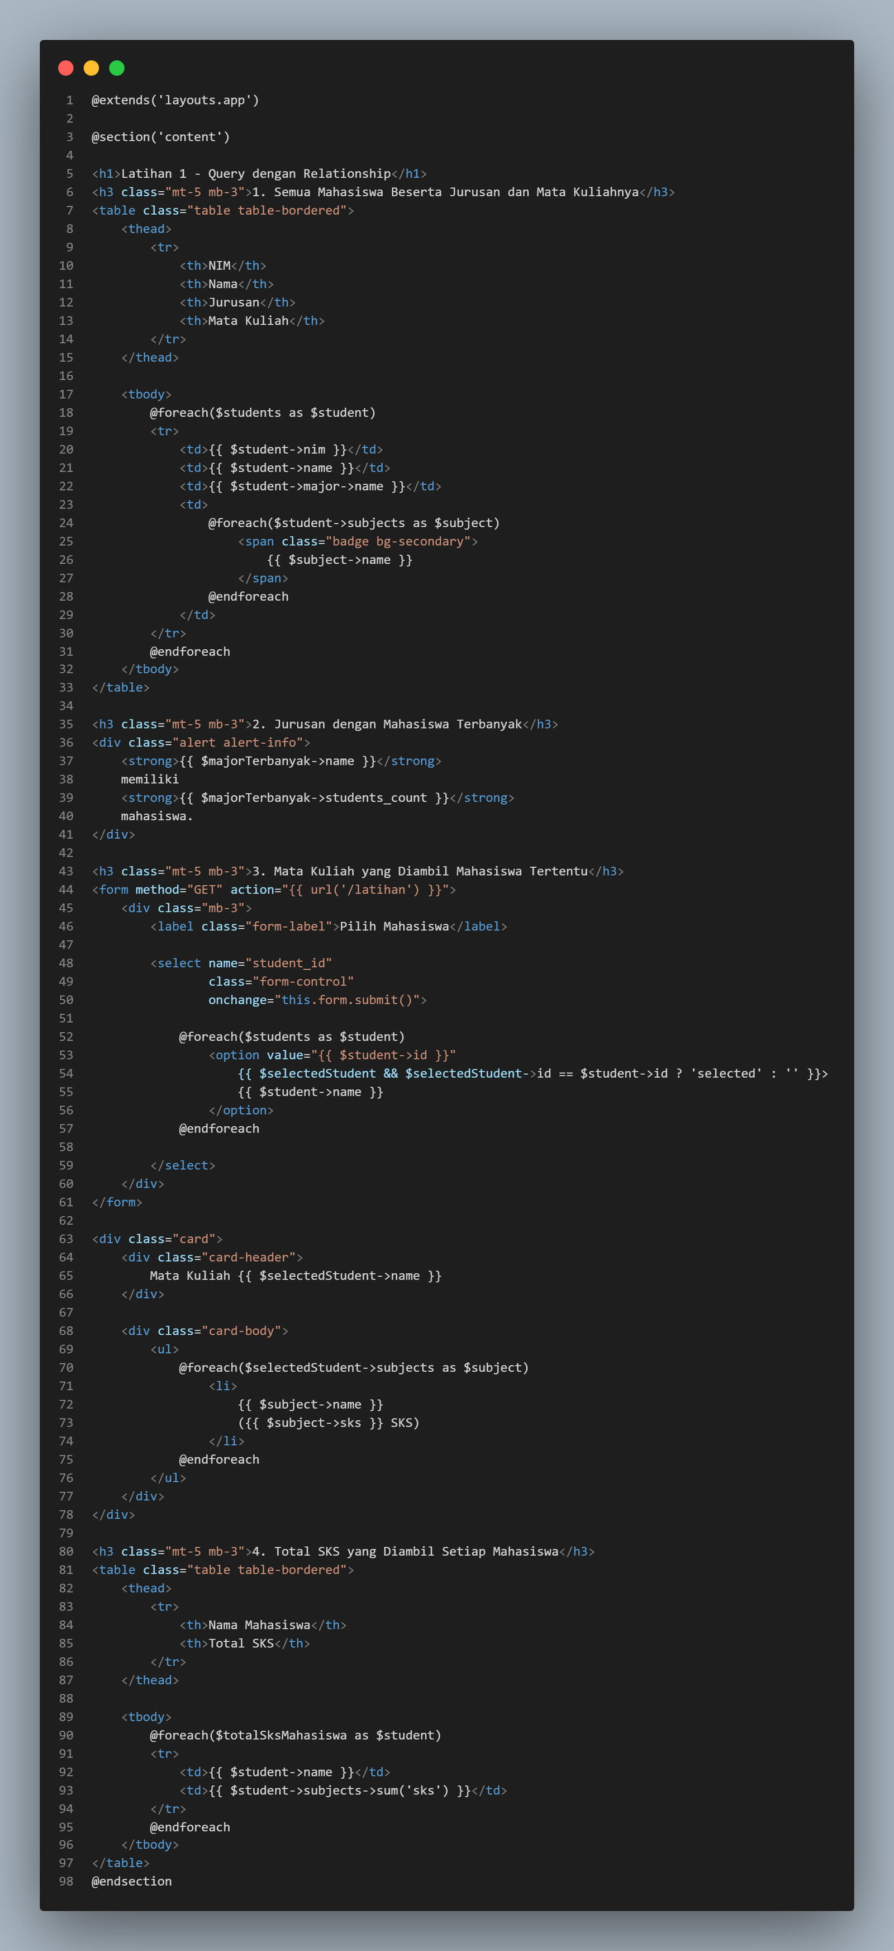Viewport: 894px width, 1951px height.
Task: Click the "</form>" closing tag
Action: (117, 1202)
